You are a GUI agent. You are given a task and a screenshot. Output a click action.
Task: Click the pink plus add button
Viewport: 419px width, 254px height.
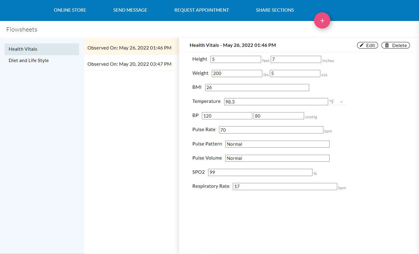322,21
